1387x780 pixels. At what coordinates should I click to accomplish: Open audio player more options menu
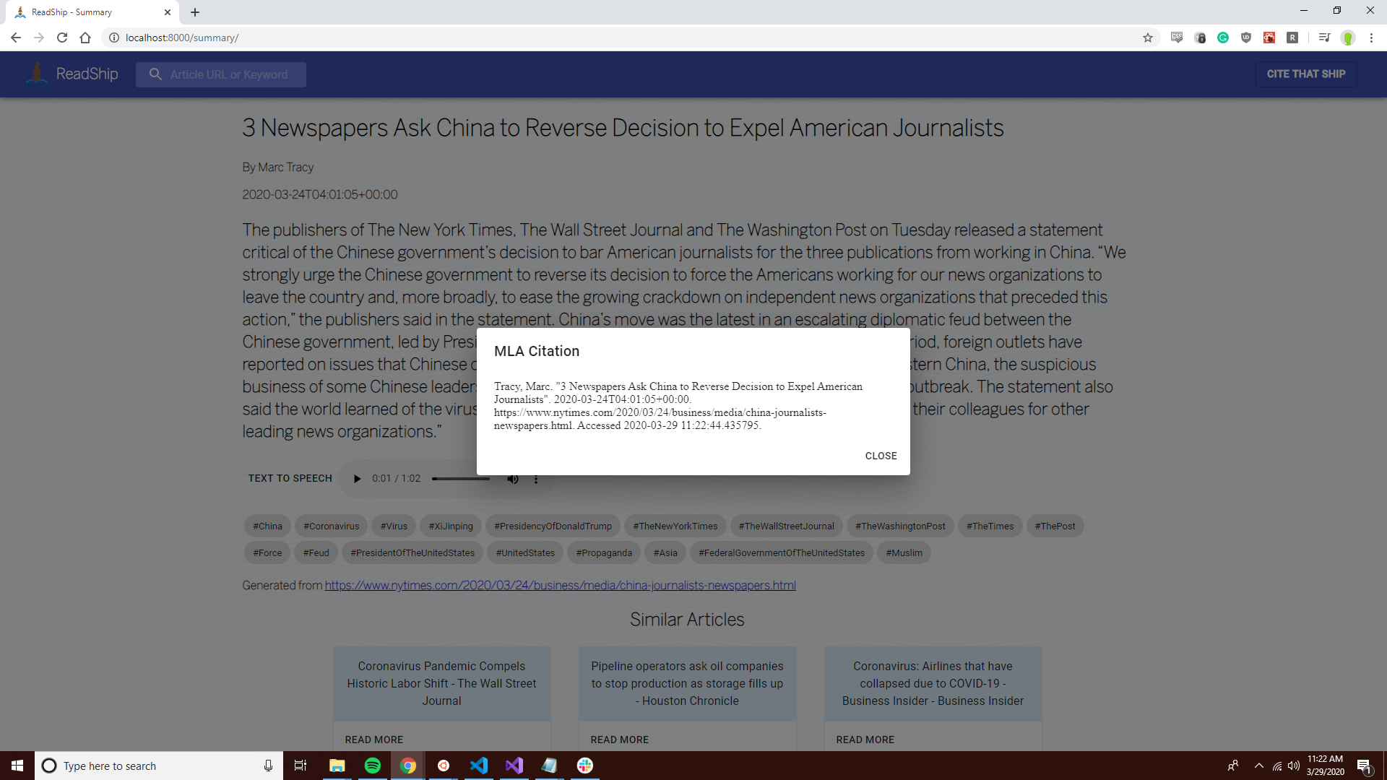coord(536,479)
